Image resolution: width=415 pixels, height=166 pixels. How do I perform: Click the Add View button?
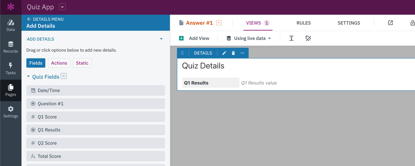click(195, 38)
